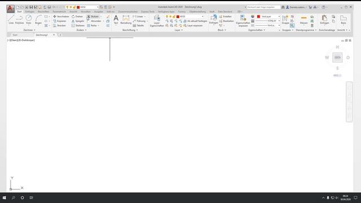Click the Tabelle (table) tool

[x=138, y=25]
